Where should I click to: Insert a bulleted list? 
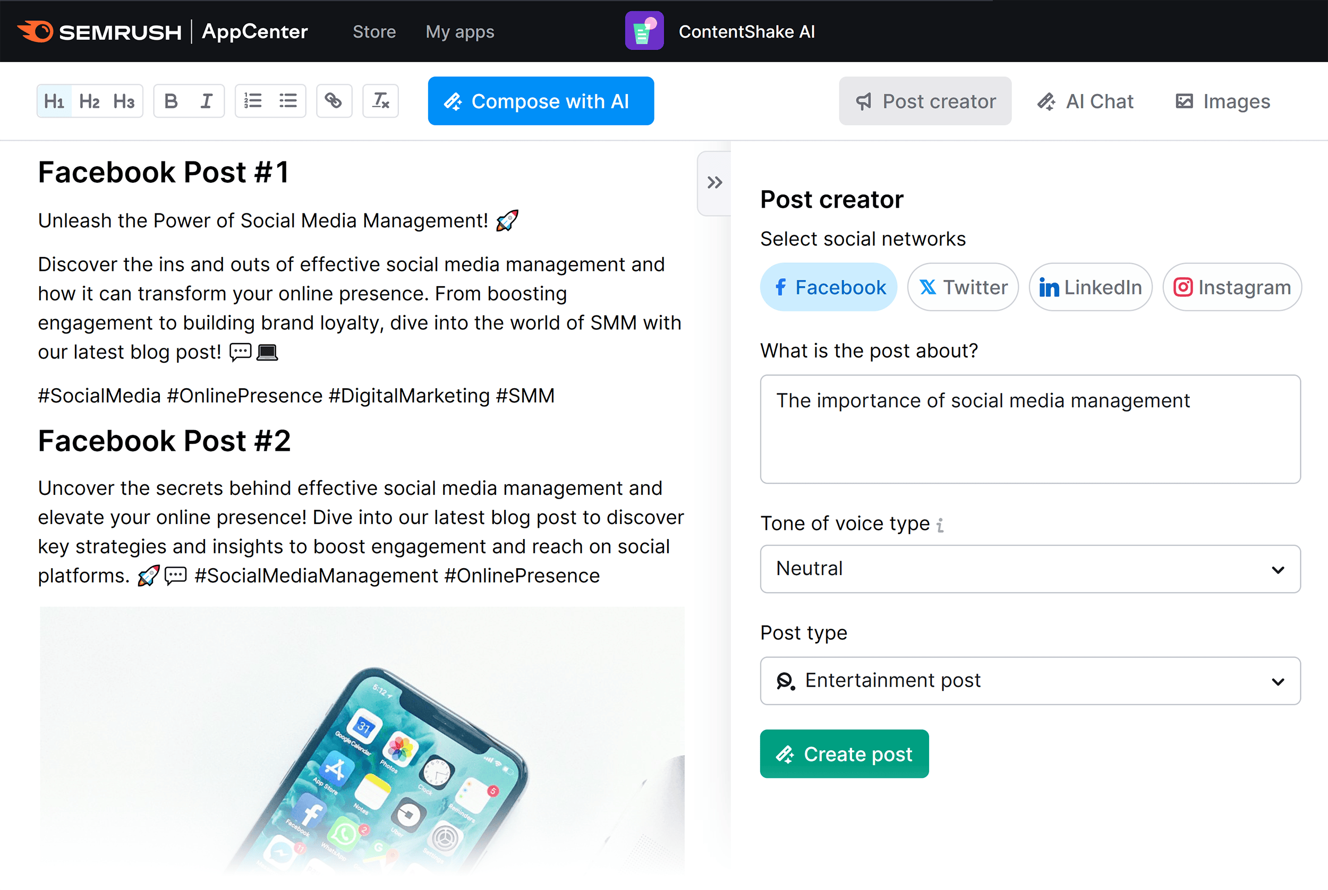(288, 101)
